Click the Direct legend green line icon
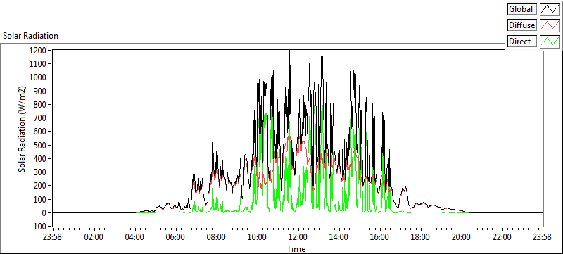The width and height of the screenshot is (563, 254). tap(550, 42)
